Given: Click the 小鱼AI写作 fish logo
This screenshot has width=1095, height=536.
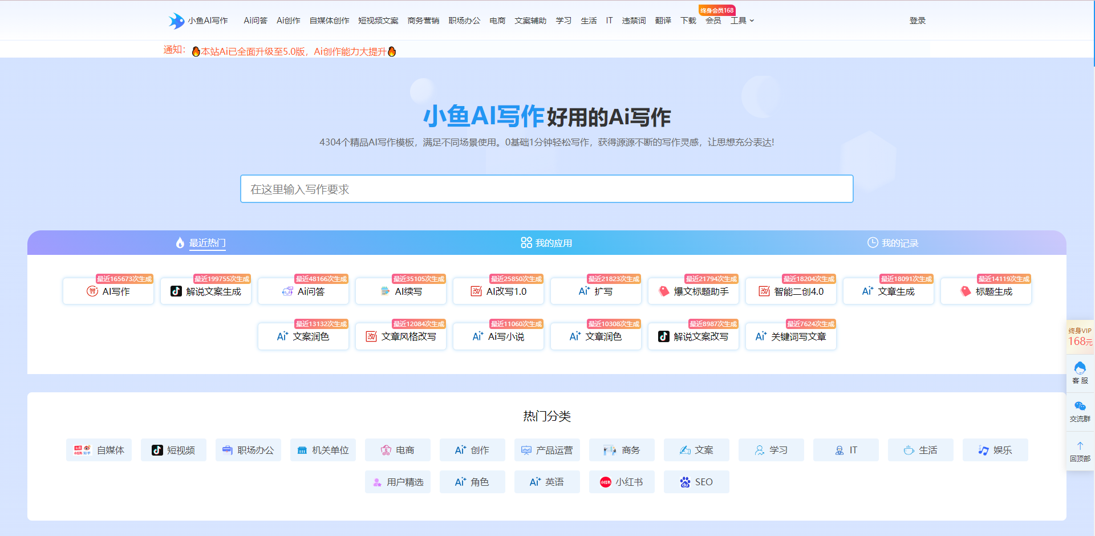Looking at the screenshot, I should [177, 21].
